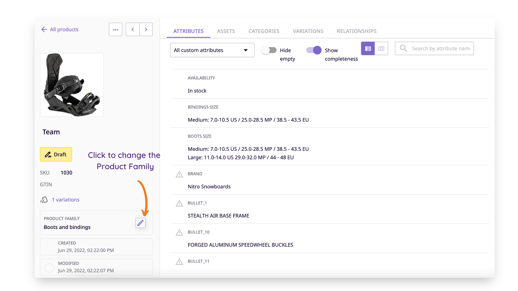Click the Large boots size line
The image size is (518, 291).
241,157
